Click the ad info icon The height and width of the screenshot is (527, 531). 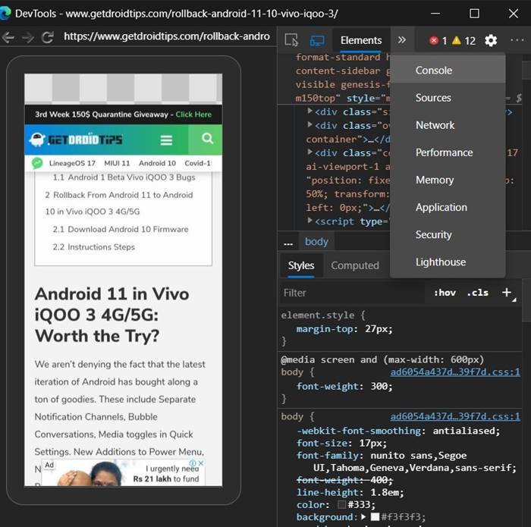[x=193, y=463]
